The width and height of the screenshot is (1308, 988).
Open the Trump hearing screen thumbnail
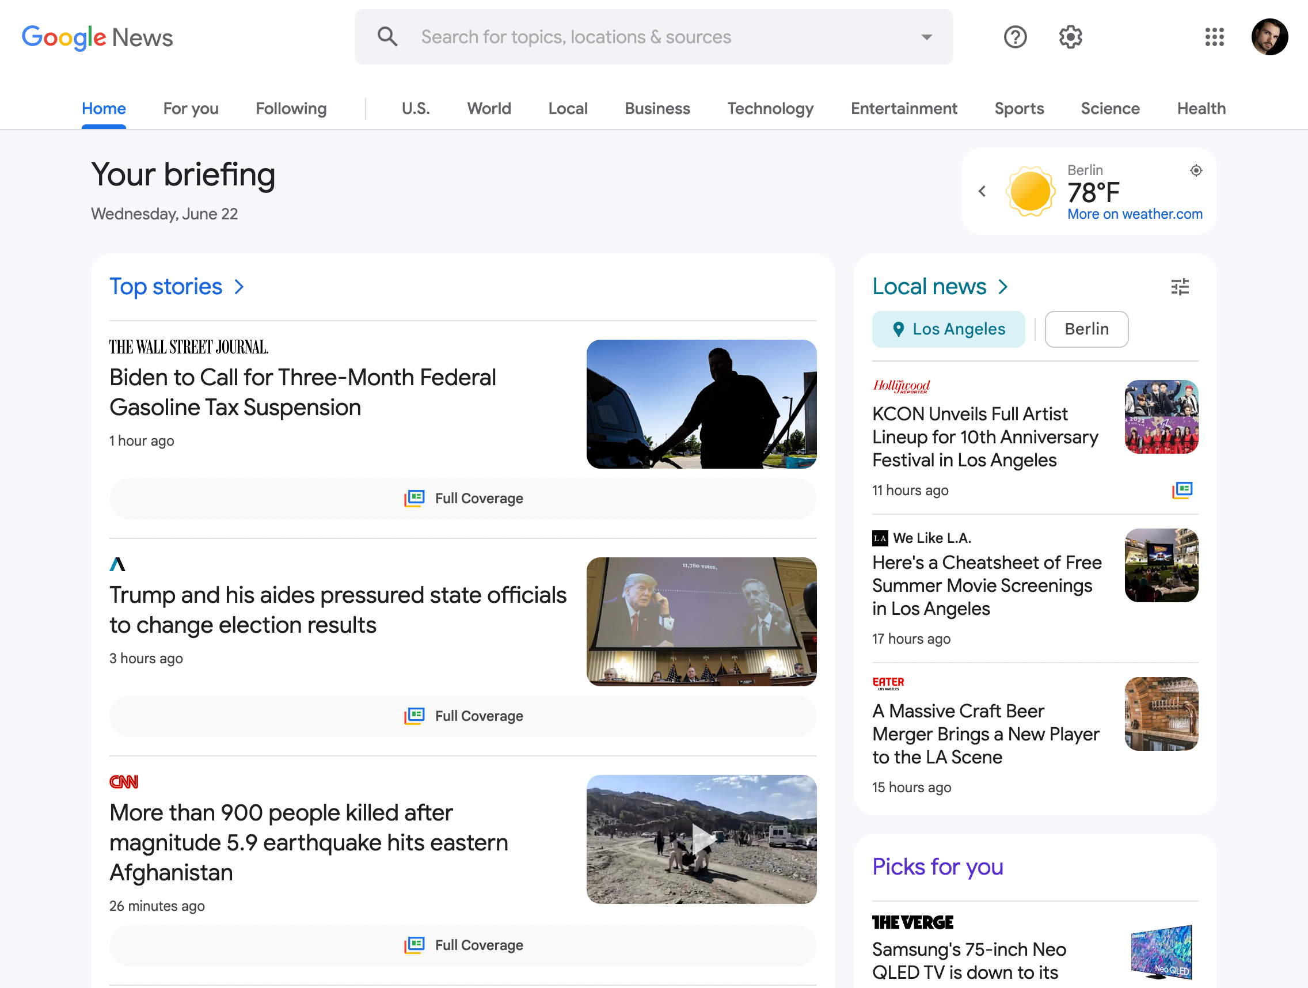pyautogui.click(x=701, y=621)
